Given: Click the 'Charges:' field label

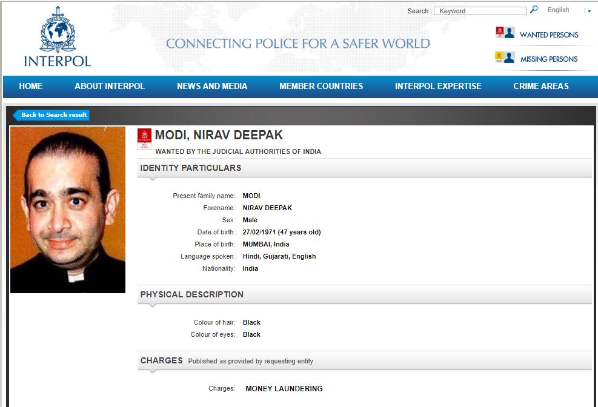Looking at the screenshot, I should pos(222,389).
